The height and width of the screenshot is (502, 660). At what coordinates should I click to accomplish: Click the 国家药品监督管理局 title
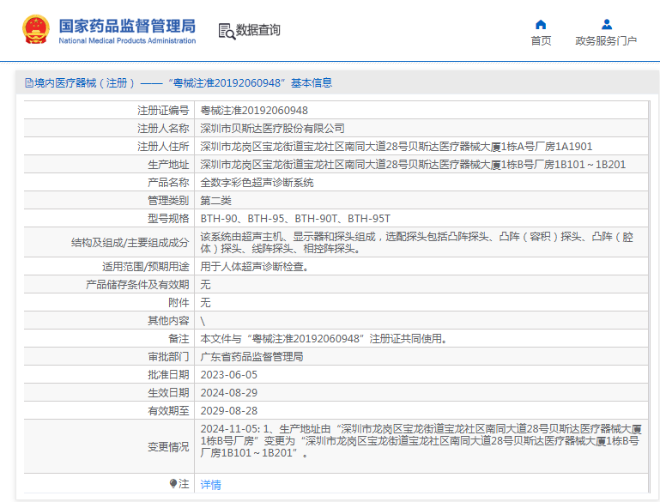[x=127, y=26]
